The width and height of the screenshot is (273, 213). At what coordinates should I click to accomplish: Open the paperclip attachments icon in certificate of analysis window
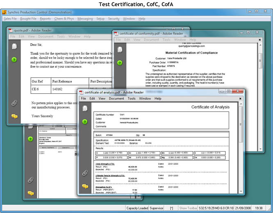(x=85, y=173)
